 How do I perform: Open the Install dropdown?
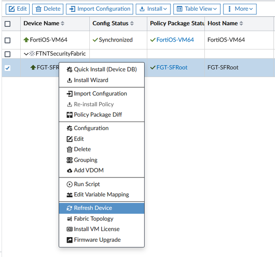pos(153,9)
